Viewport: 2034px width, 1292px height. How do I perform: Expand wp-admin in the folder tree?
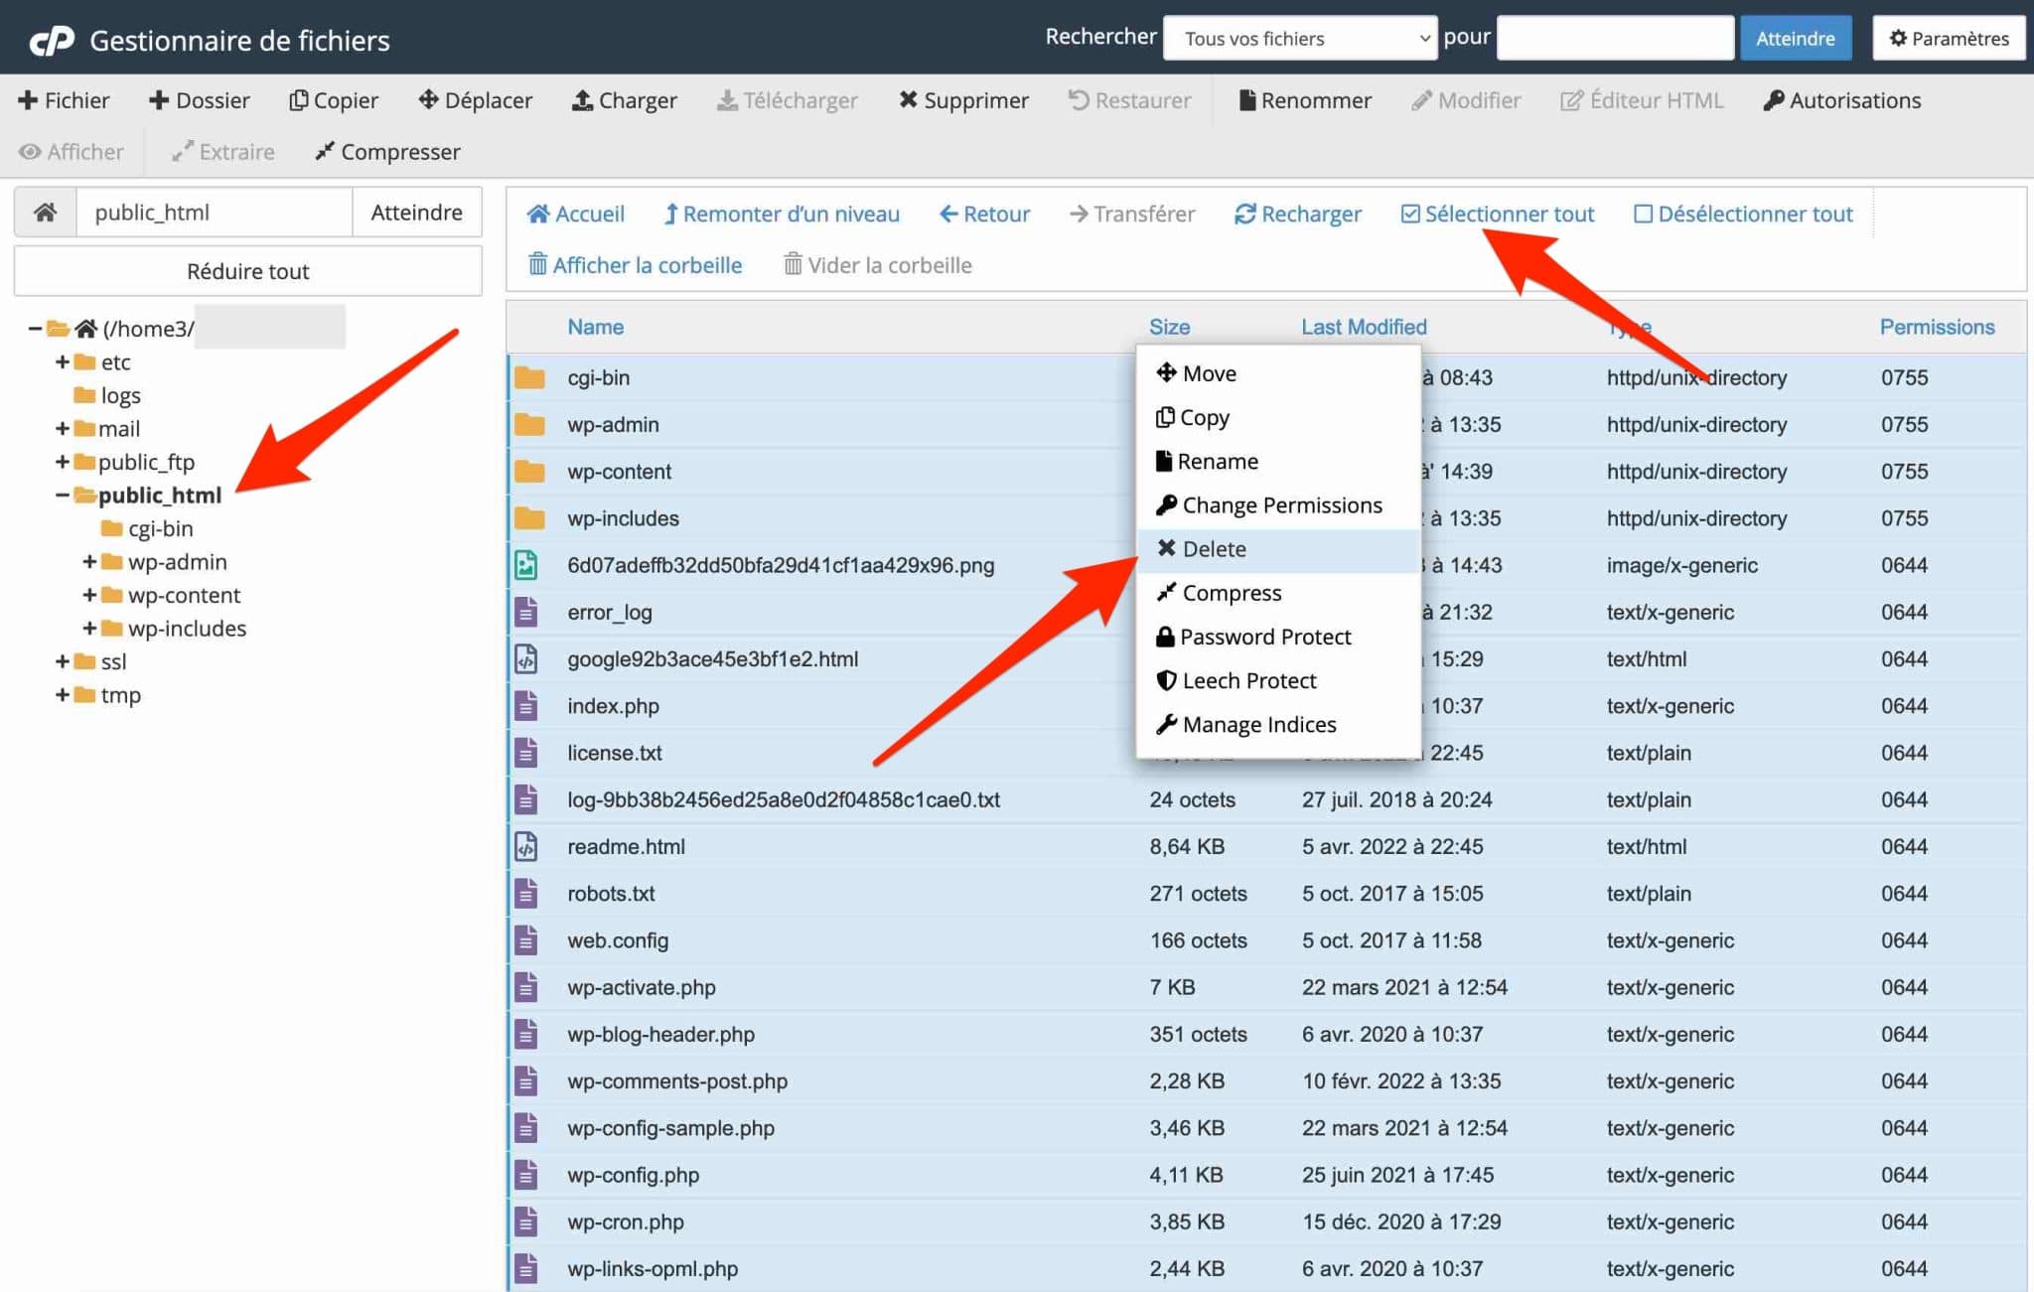88,561
